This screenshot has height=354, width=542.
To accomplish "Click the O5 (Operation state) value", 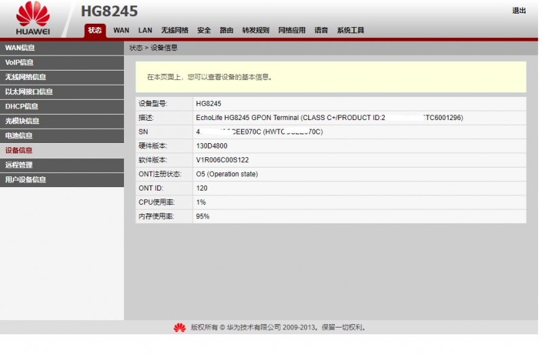I will (x=227, y=174).
